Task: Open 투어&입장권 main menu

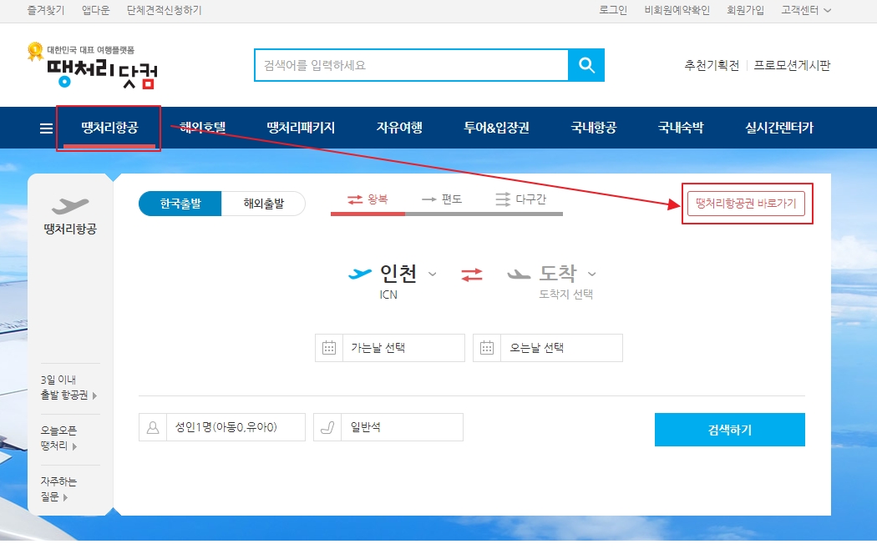Action: [x=497, y=128]
